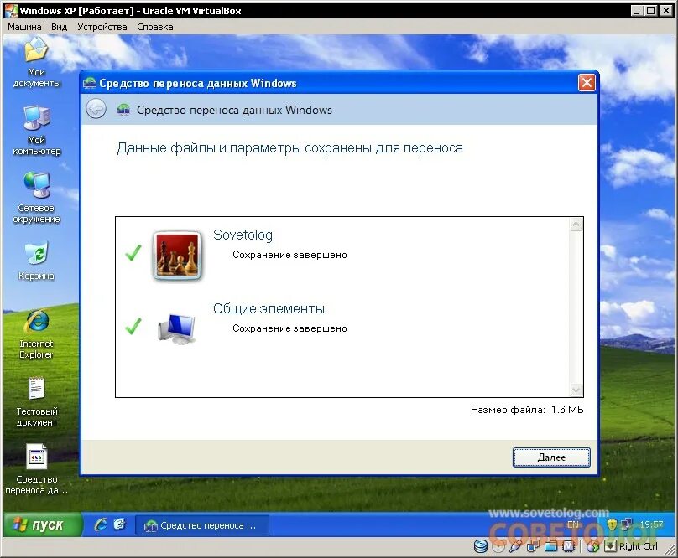Click the VirtualBox mouse integration status icon

[x=592, y=546]
